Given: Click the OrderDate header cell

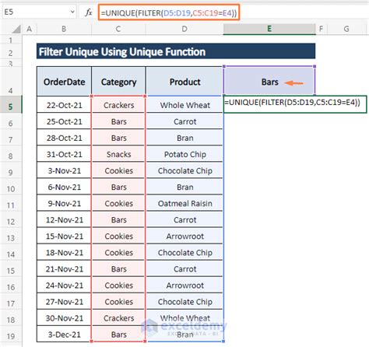Looking at the screenshot, I should click(64, 82).
